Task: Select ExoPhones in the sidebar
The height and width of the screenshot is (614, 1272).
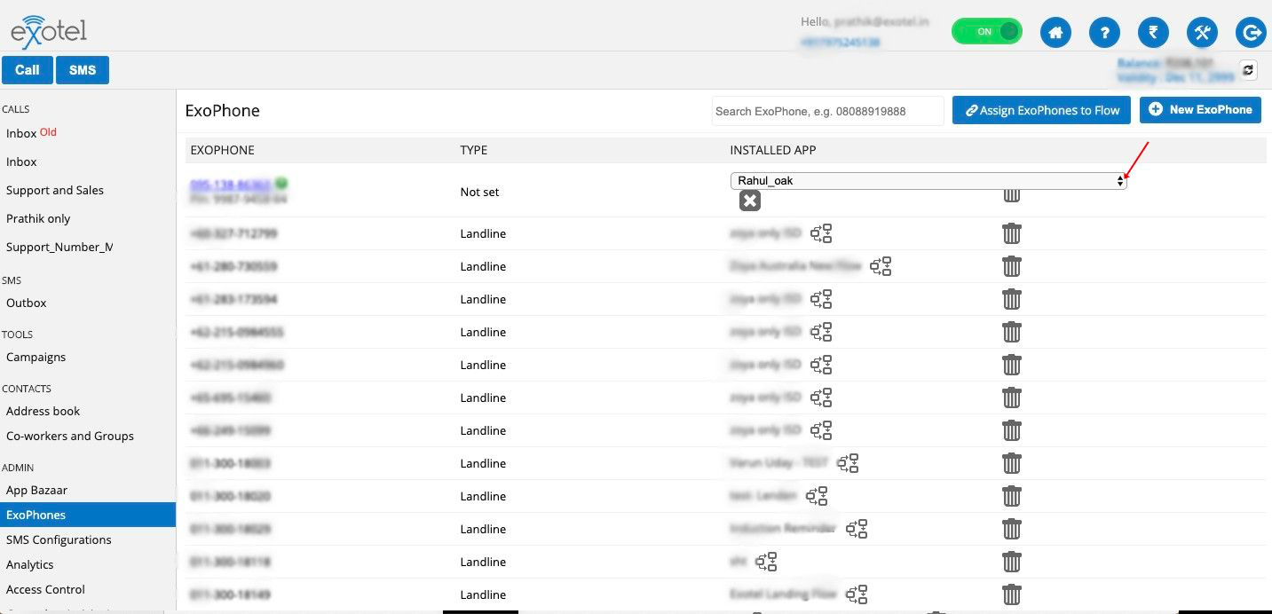Action: [x=88, y=515]
